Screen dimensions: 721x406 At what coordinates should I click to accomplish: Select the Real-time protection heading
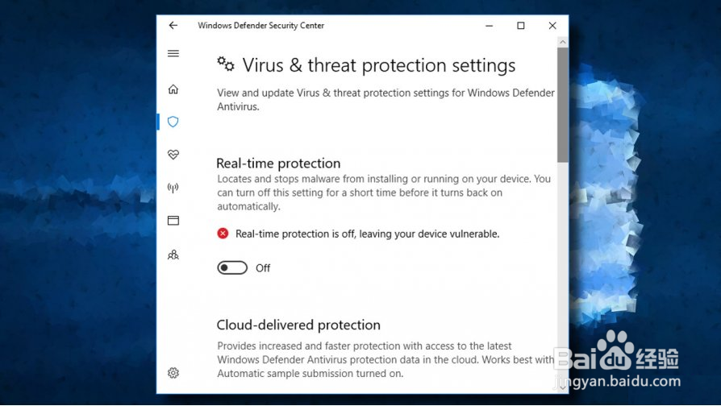coord(279,164)
